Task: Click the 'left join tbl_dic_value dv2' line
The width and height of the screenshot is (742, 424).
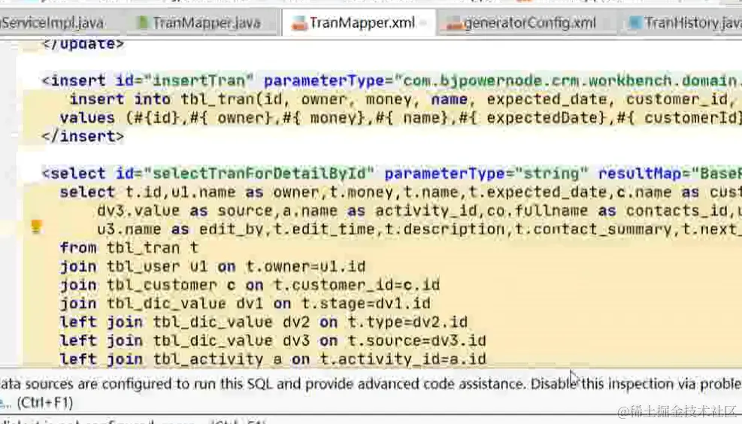Action: coord(264,323)
